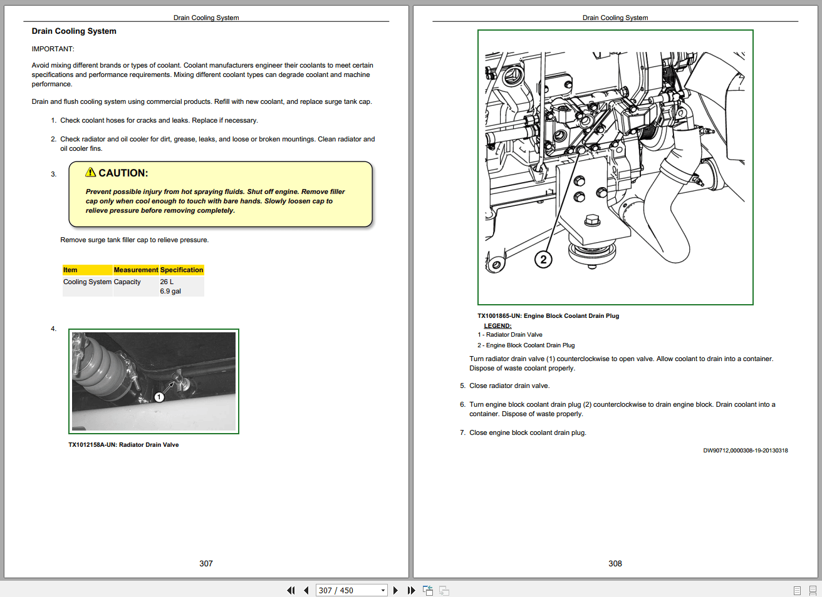Open the page number dropdown list
The height and width of the screenshot is (597, 822).
point(383,590)
